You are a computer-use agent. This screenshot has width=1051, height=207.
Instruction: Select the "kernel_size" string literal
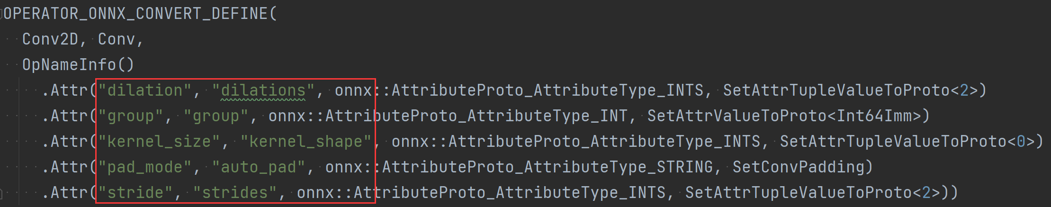coord(159,142)
